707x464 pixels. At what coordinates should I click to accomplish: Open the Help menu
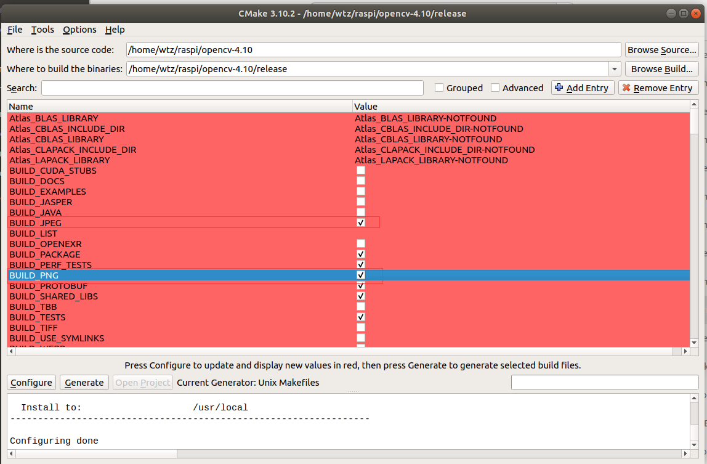coord(115,29)
